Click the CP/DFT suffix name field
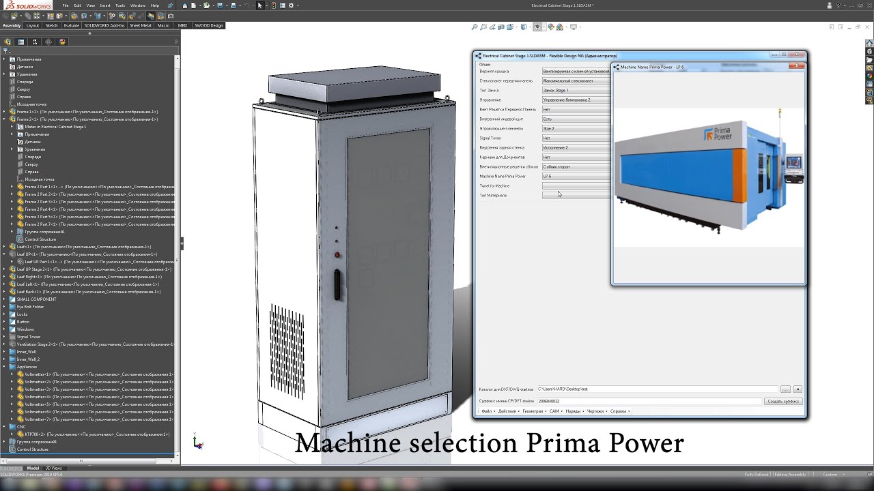The image size is (874, 491). (649, 402)
